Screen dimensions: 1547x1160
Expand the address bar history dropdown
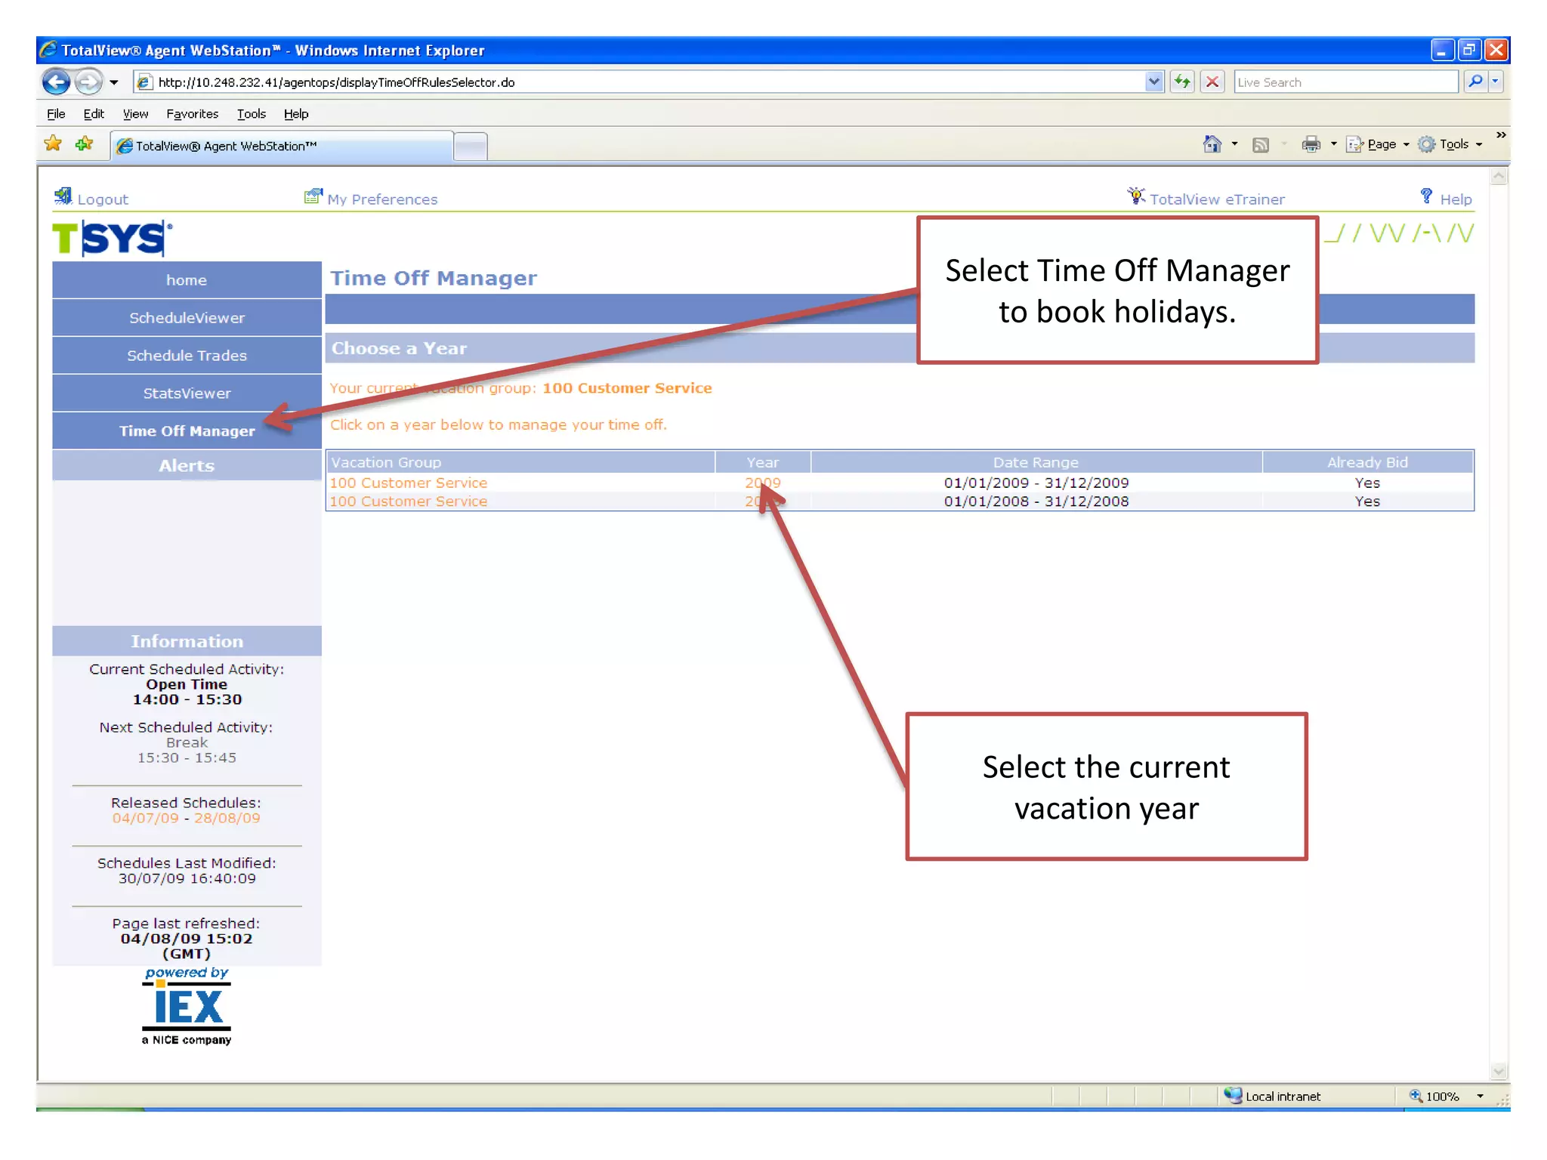pos(1153,82)
